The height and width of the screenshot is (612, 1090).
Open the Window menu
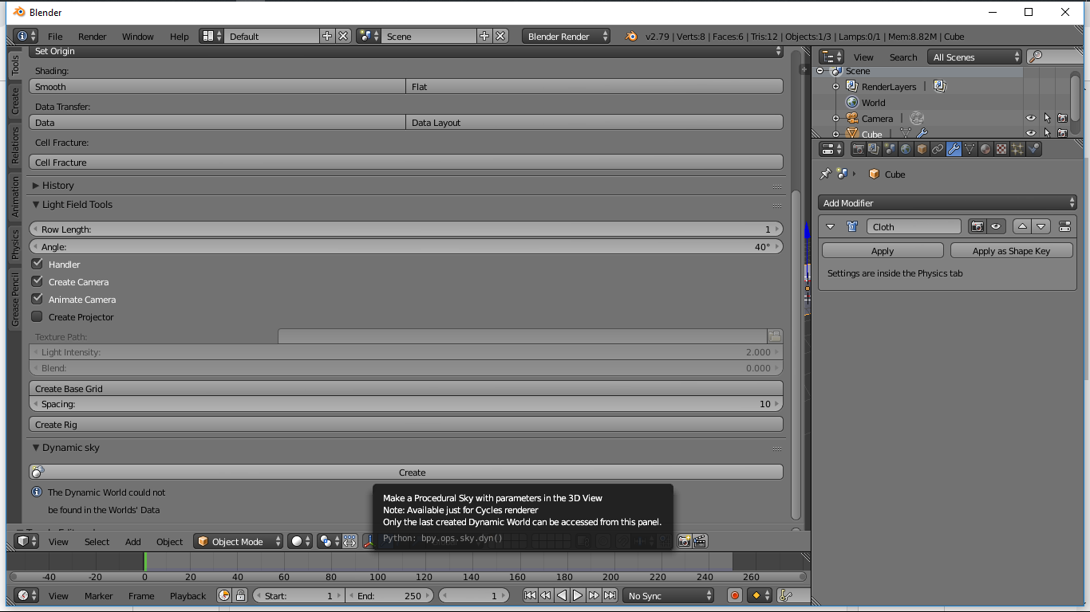137,36
